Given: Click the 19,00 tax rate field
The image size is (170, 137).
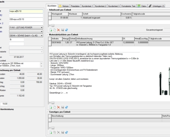Looking at the screenshot, I should pos(4,104).
